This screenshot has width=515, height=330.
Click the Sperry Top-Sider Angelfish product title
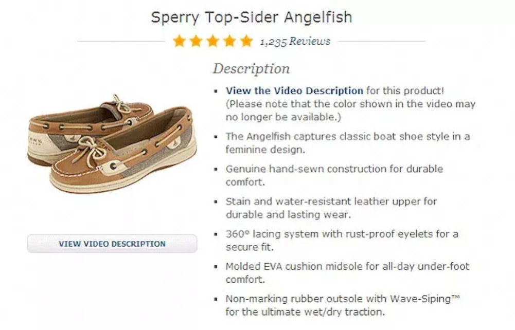[x=252, y=17]
